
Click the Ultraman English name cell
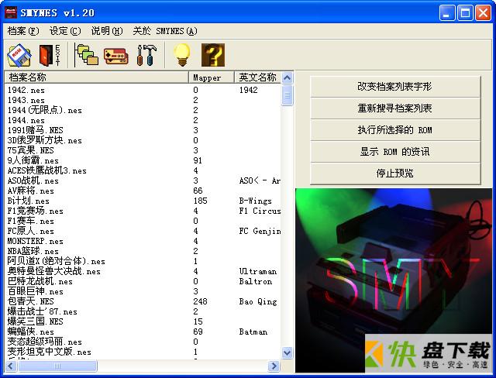pyautogui.click(x=258, y=271)
